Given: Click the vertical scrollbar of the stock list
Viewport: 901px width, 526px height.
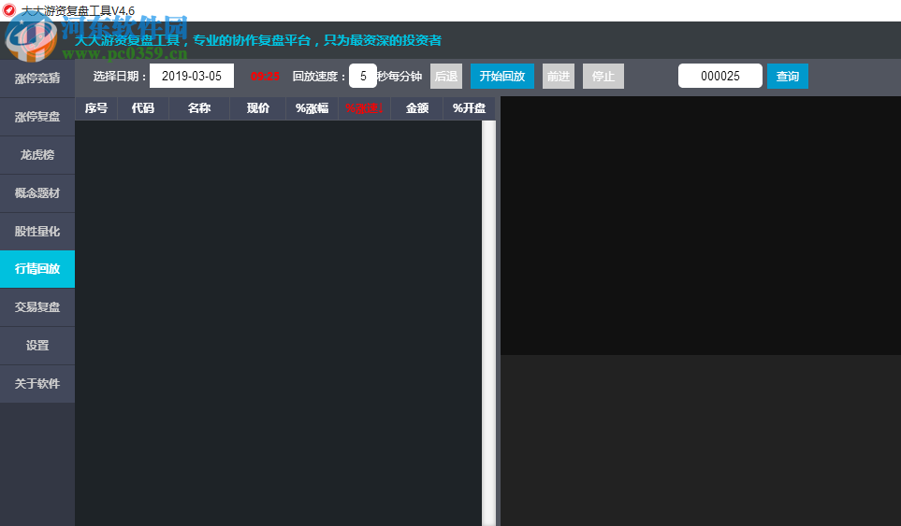Looking at the screenshot, I should 488,323.
